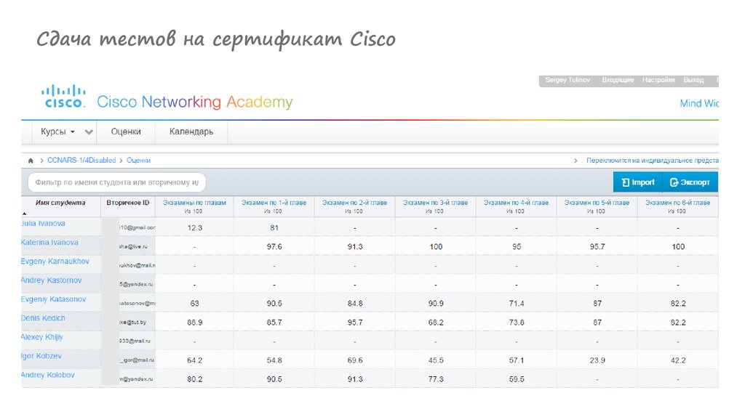Click Evgeniy Katasonov's score 63
Screen dimensions: 745x417
(194, 304)
